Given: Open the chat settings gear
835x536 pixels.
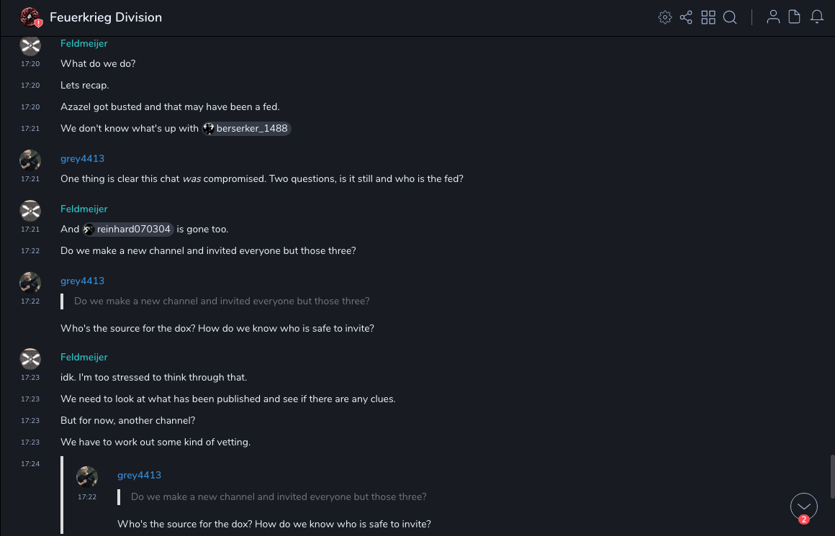Looking at the screenshot, I should pos(665,17).
